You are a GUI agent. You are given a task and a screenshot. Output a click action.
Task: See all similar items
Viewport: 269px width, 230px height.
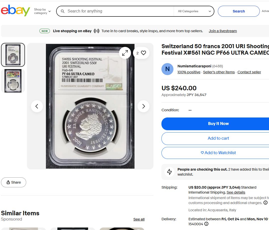point(139,219)
